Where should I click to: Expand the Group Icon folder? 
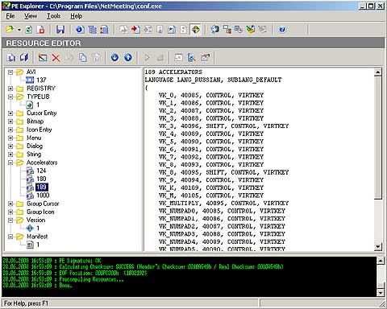10,212
